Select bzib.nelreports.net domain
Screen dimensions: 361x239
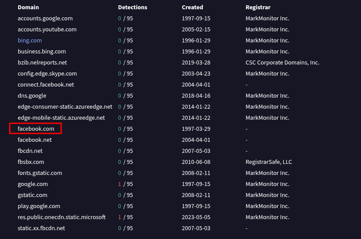43,62
